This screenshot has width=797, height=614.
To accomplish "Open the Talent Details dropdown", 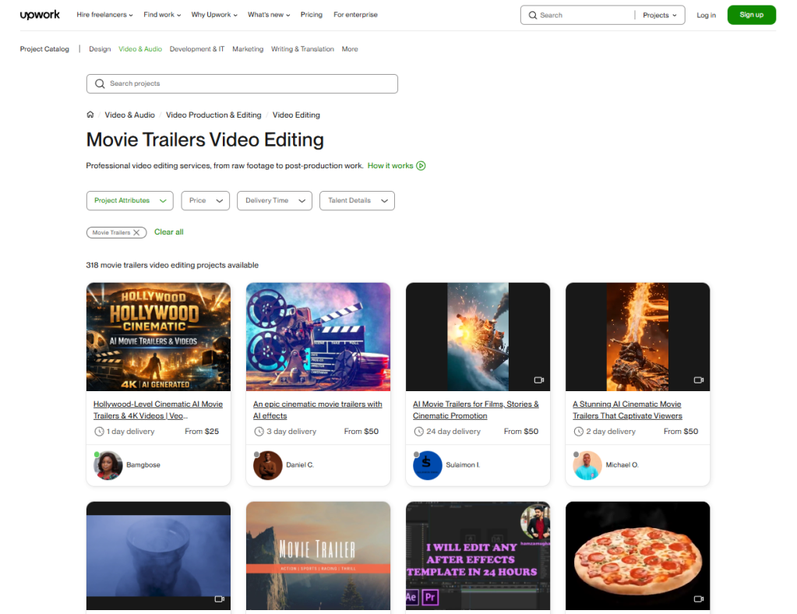I will click(x=357, y=200).
